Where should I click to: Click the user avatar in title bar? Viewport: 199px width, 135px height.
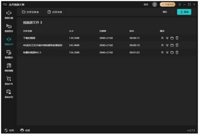click(x=154, y=4)
